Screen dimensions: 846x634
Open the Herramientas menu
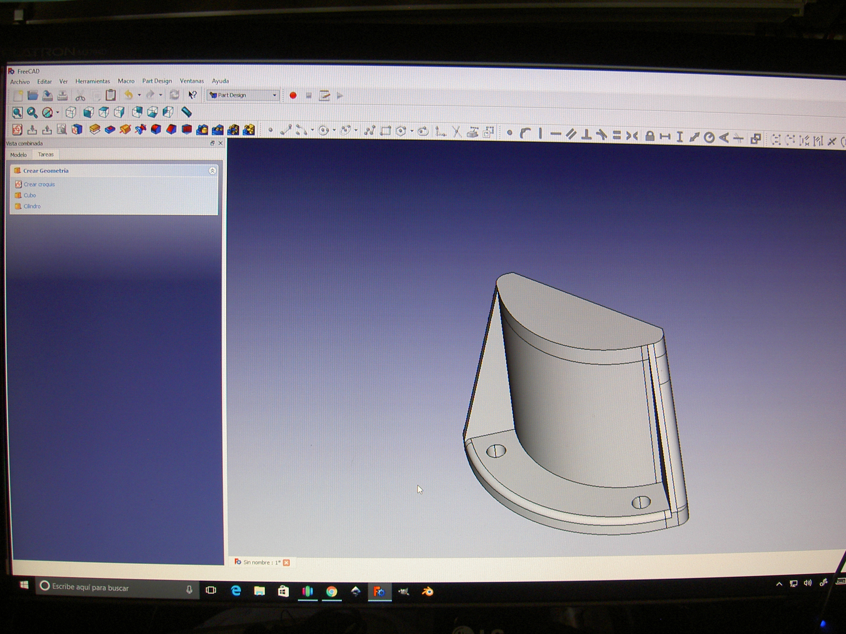[x=93, y=81]
